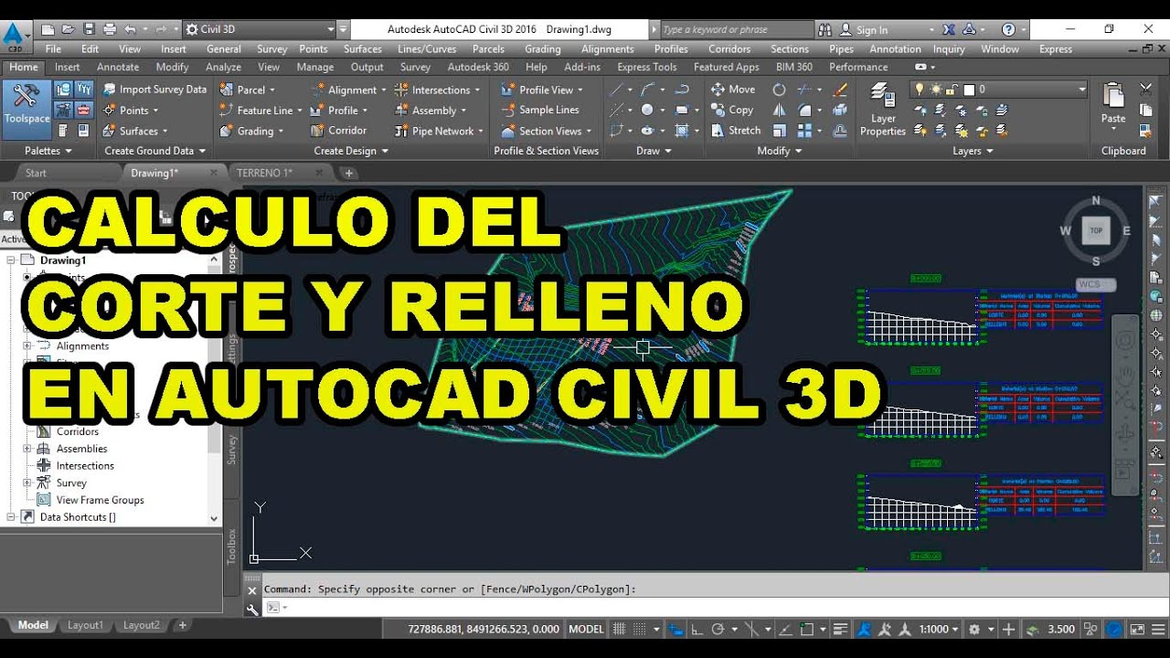This screenshot has width=1170, height=658.
Task: Open the Points dropdown
Action: (131, 111)
